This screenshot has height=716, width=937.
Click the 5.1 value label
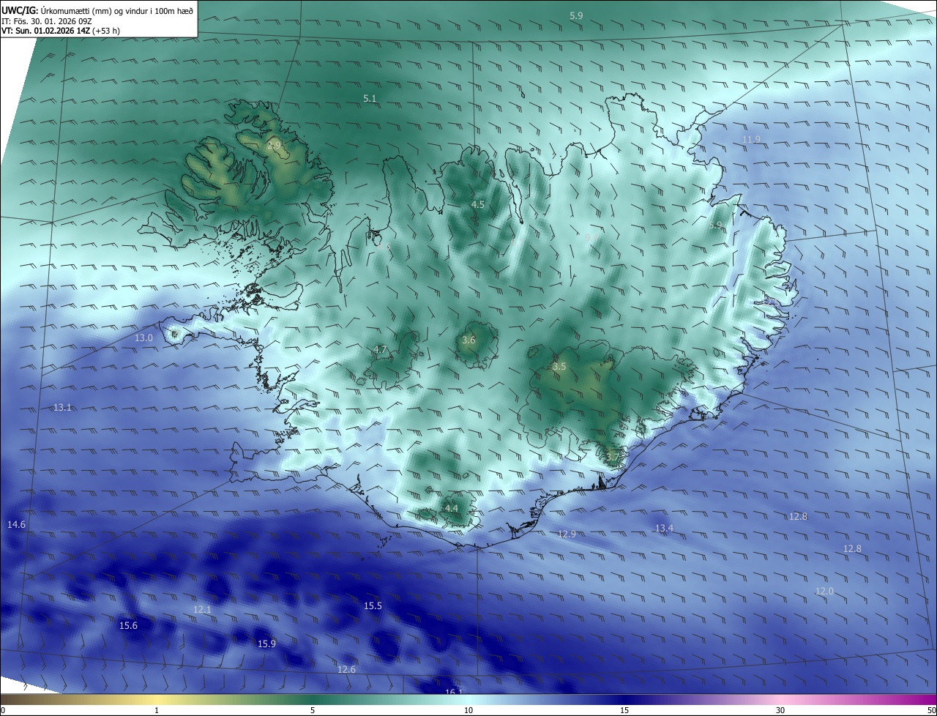point(370,98)
